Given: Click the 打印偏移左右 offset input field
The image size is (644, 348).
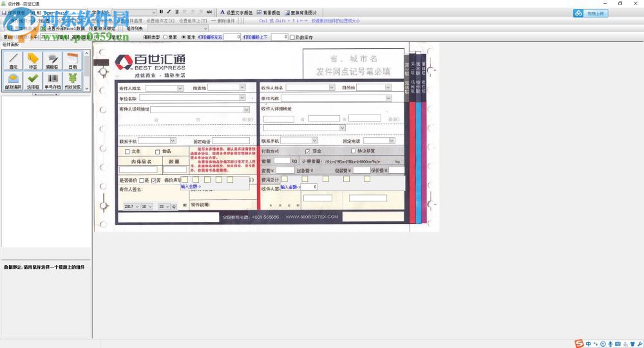Looking at the screenshot, I should coord(232,37).
